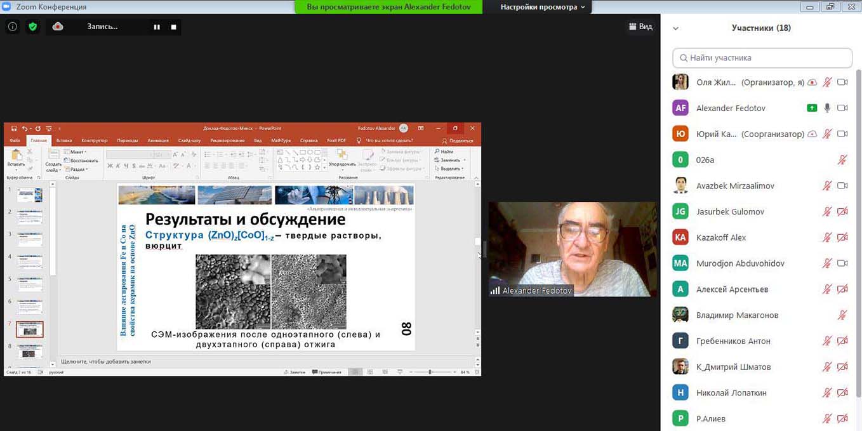
Task: Click the Участники (18) panel title
Action: 761,28
